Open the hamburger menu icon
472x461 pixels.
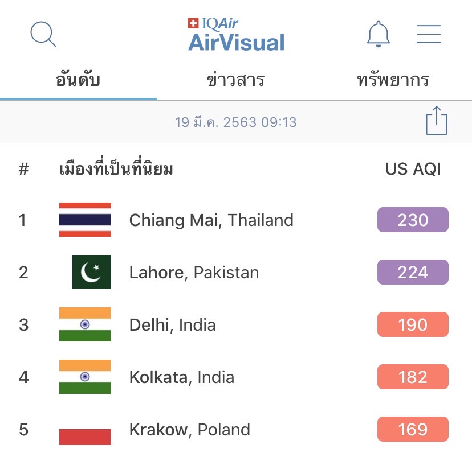tap(428, 34)
